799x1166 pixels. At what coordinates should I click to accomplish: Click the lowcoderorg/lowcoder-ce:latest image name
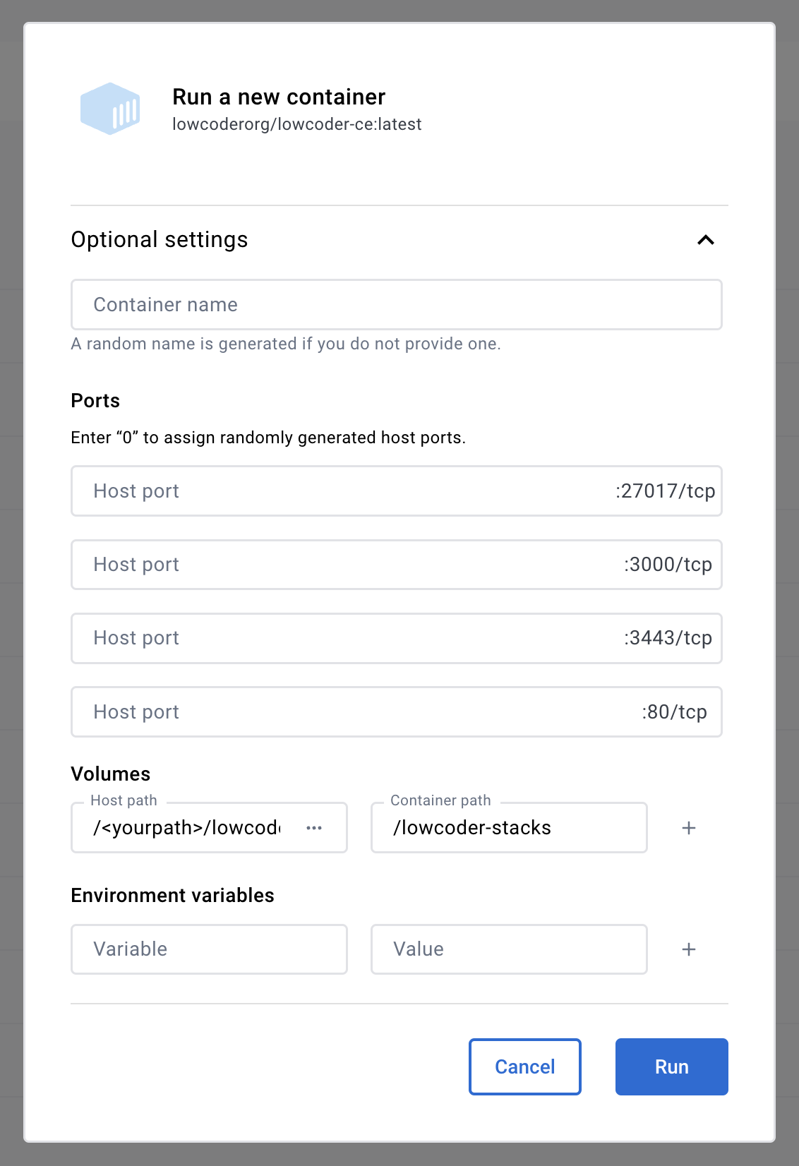click(296, 124)
